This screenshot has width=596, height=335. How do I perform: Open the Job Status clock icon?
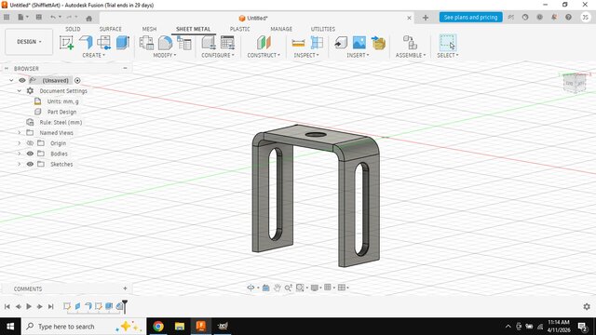pyautogui.click(x=525, y=17)
